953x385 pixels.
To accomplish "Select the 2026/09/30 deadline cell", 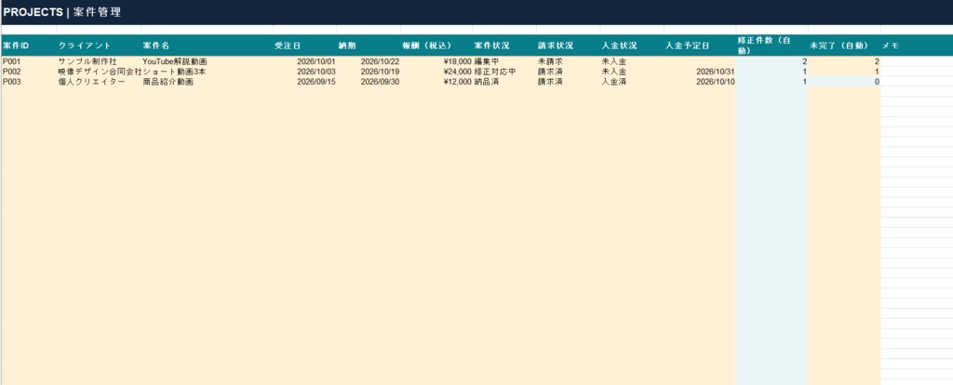I will coord(369,82).
